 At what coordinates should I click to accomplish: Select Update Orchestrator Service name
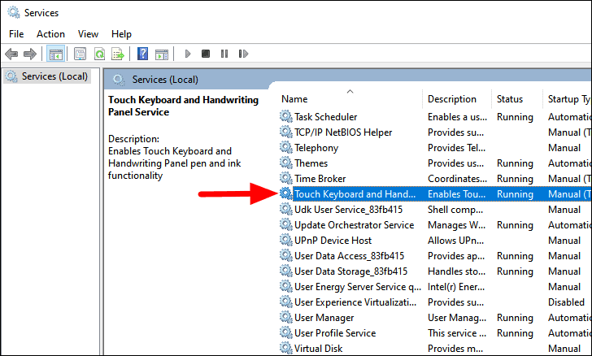click(x=355, y=225)
